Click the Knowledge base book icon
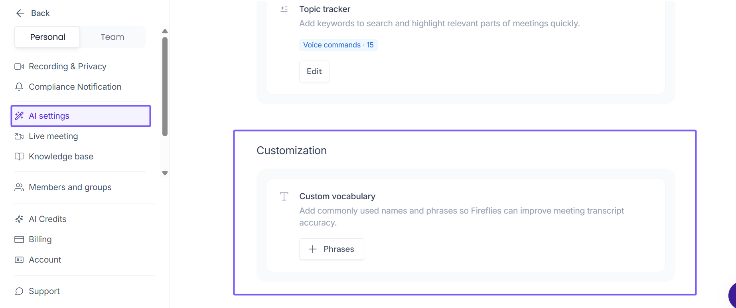This screenshot has height=308, width=736. point(19,157)
